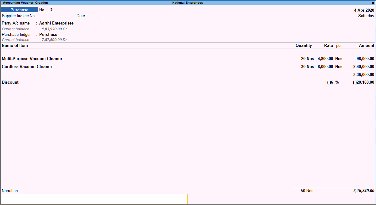This screenshot has height=205, width=376.
Task: Click the subtotal 3,36,000.00
Action: (364, 74)
